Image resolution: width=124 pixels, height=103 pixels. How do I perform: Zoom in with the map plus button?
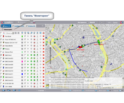[50, 39]
